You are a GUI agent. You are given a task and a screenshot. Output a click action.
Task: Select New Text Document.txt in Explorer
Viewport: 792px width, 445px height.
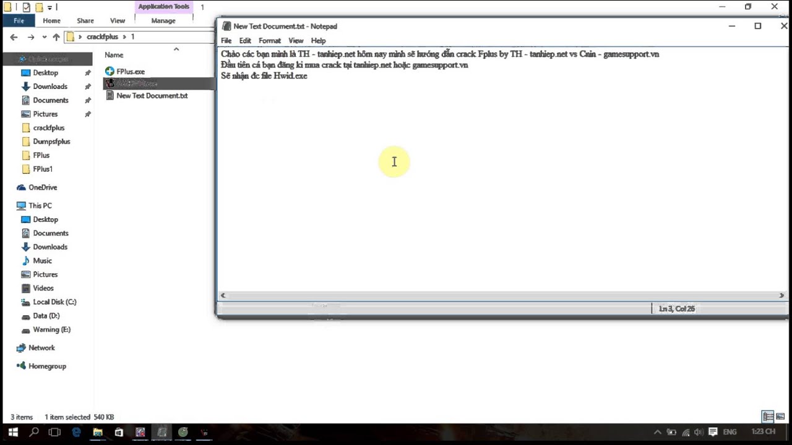tap(152, 96)
